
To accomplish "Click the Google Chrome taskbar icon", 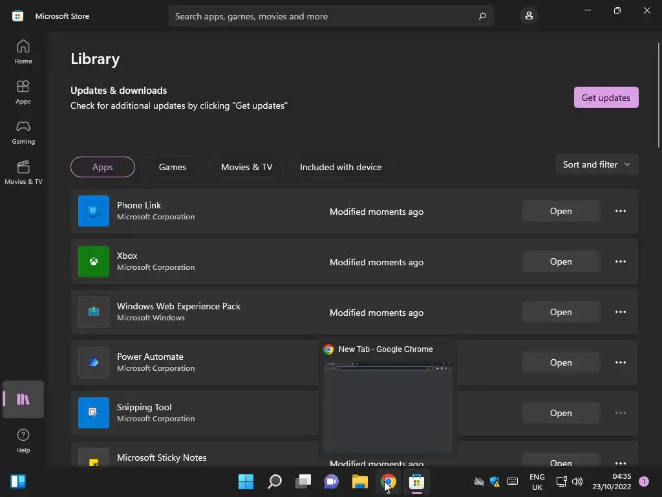I will (389, 481).
